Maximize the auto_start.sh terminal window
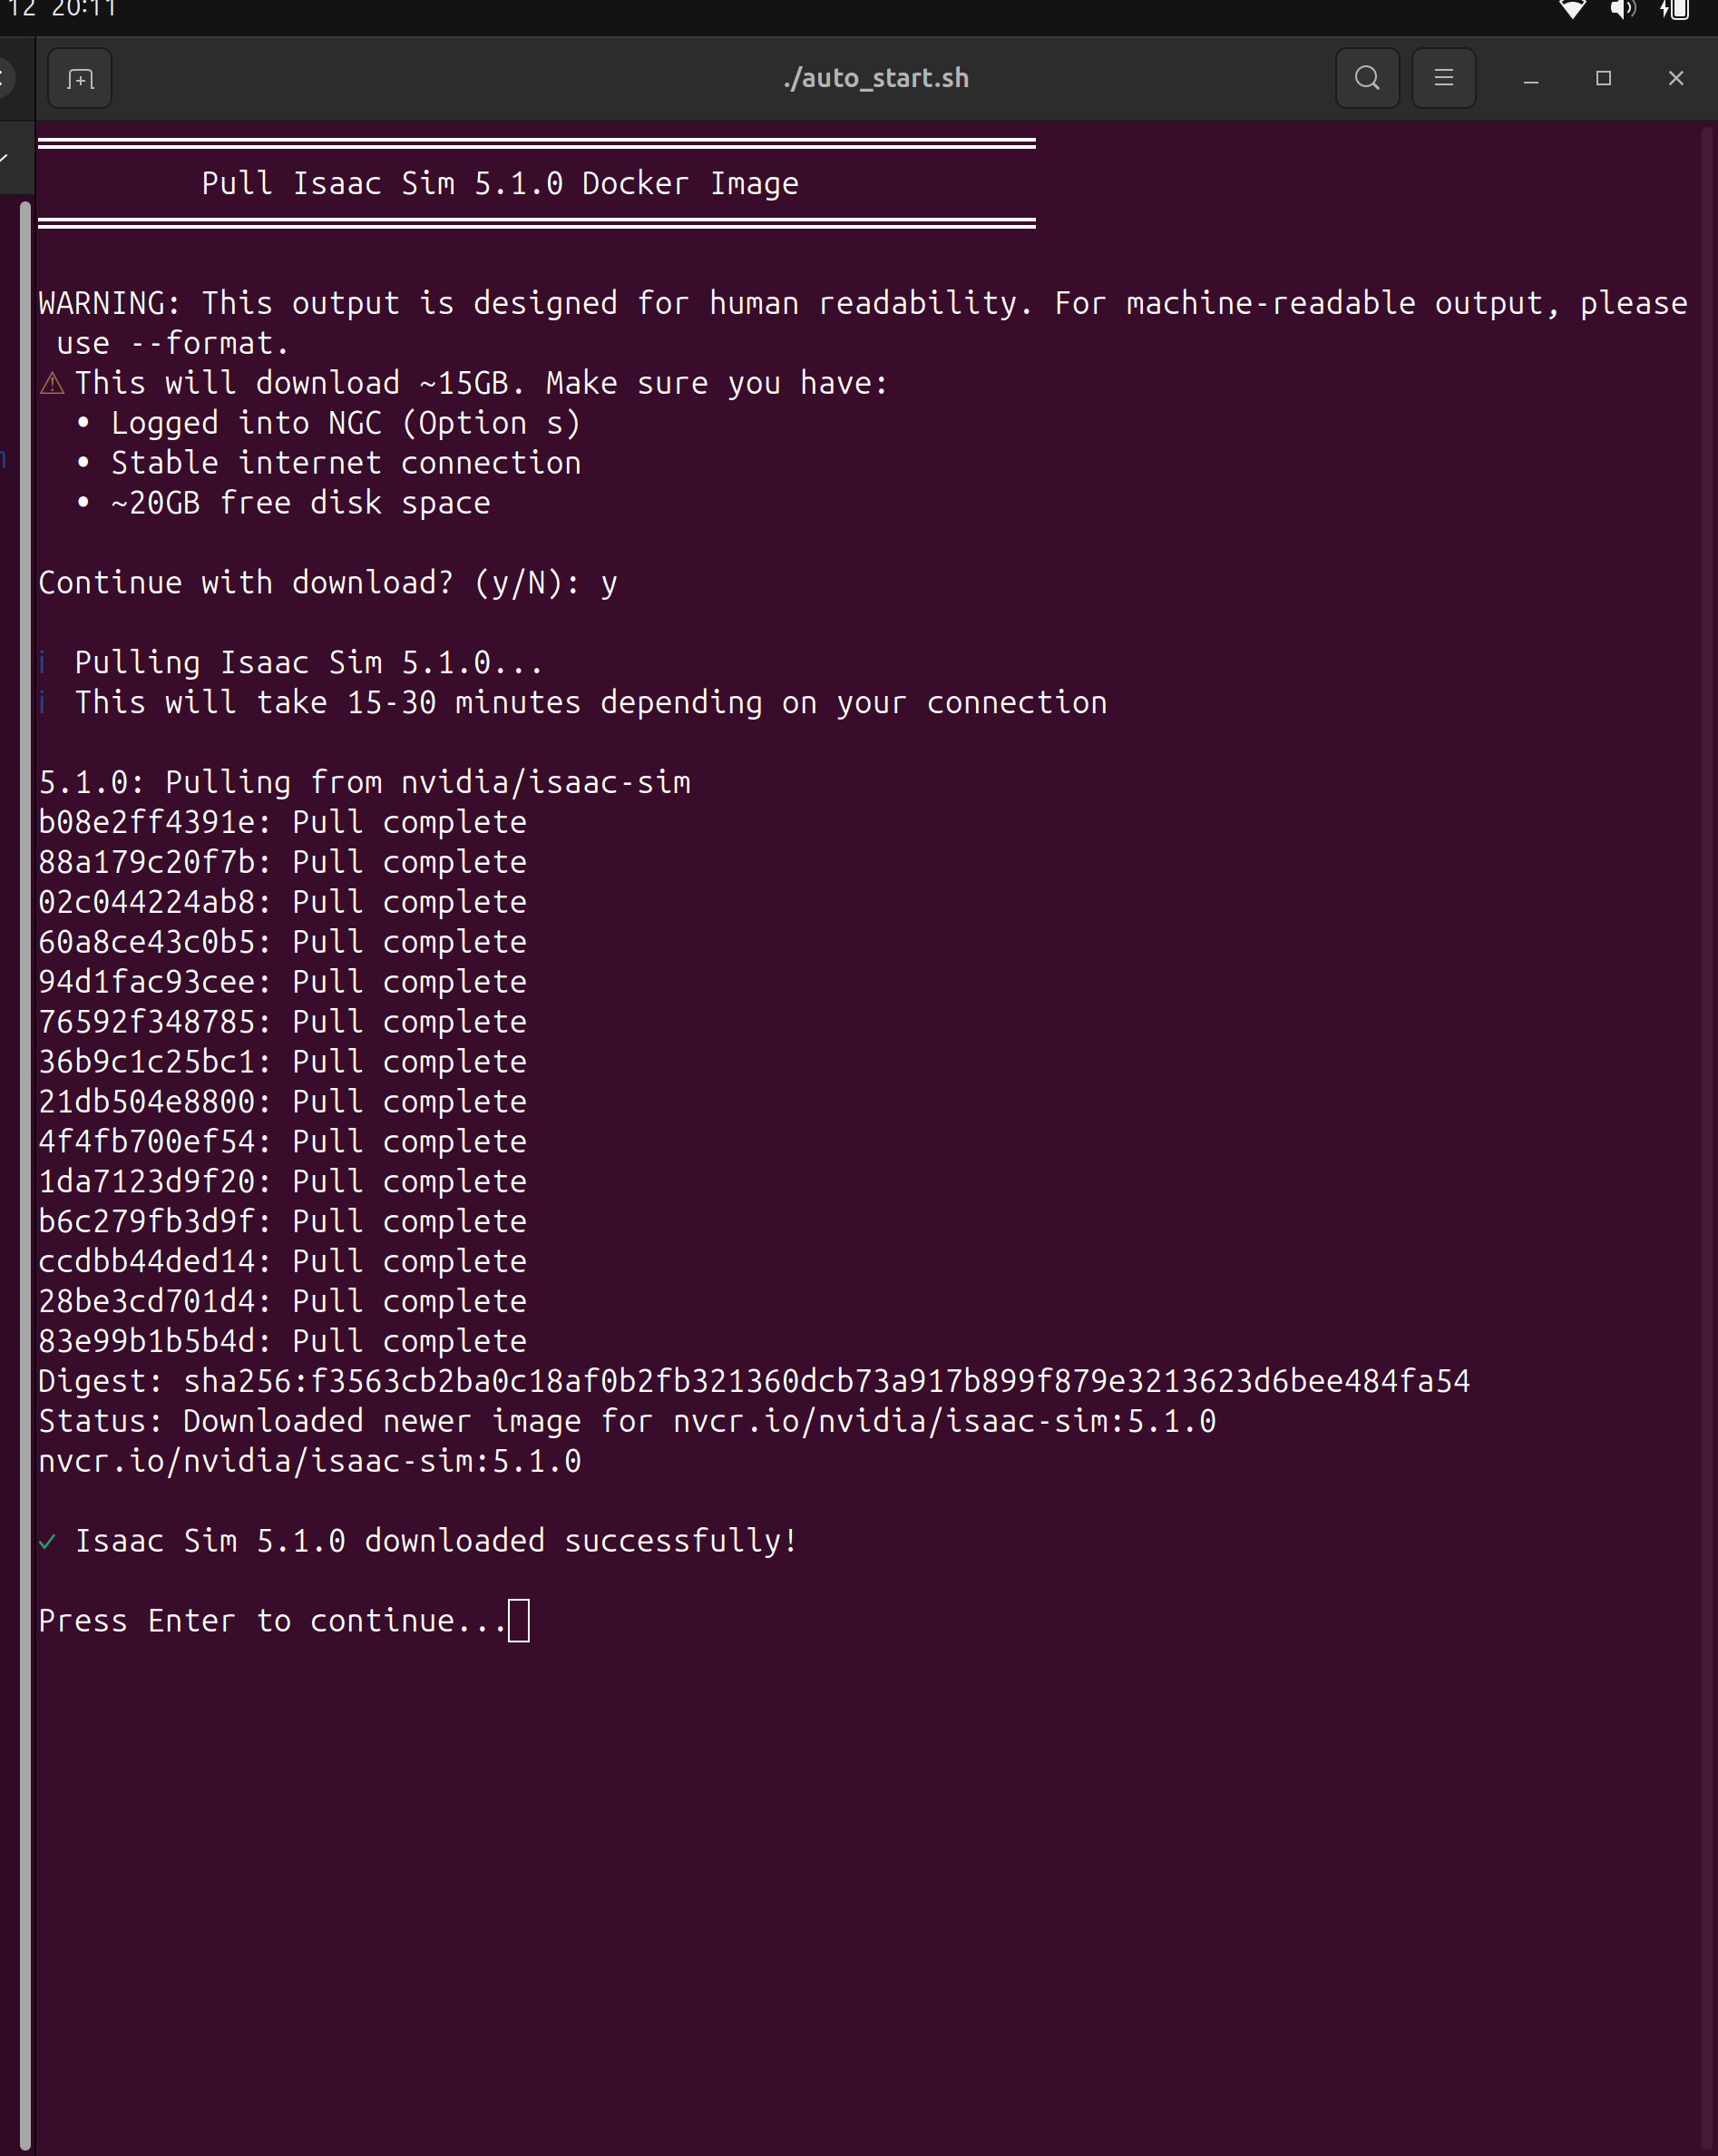The width and height of the screenshot is (1718, 2156). (x=1603, y=78)
